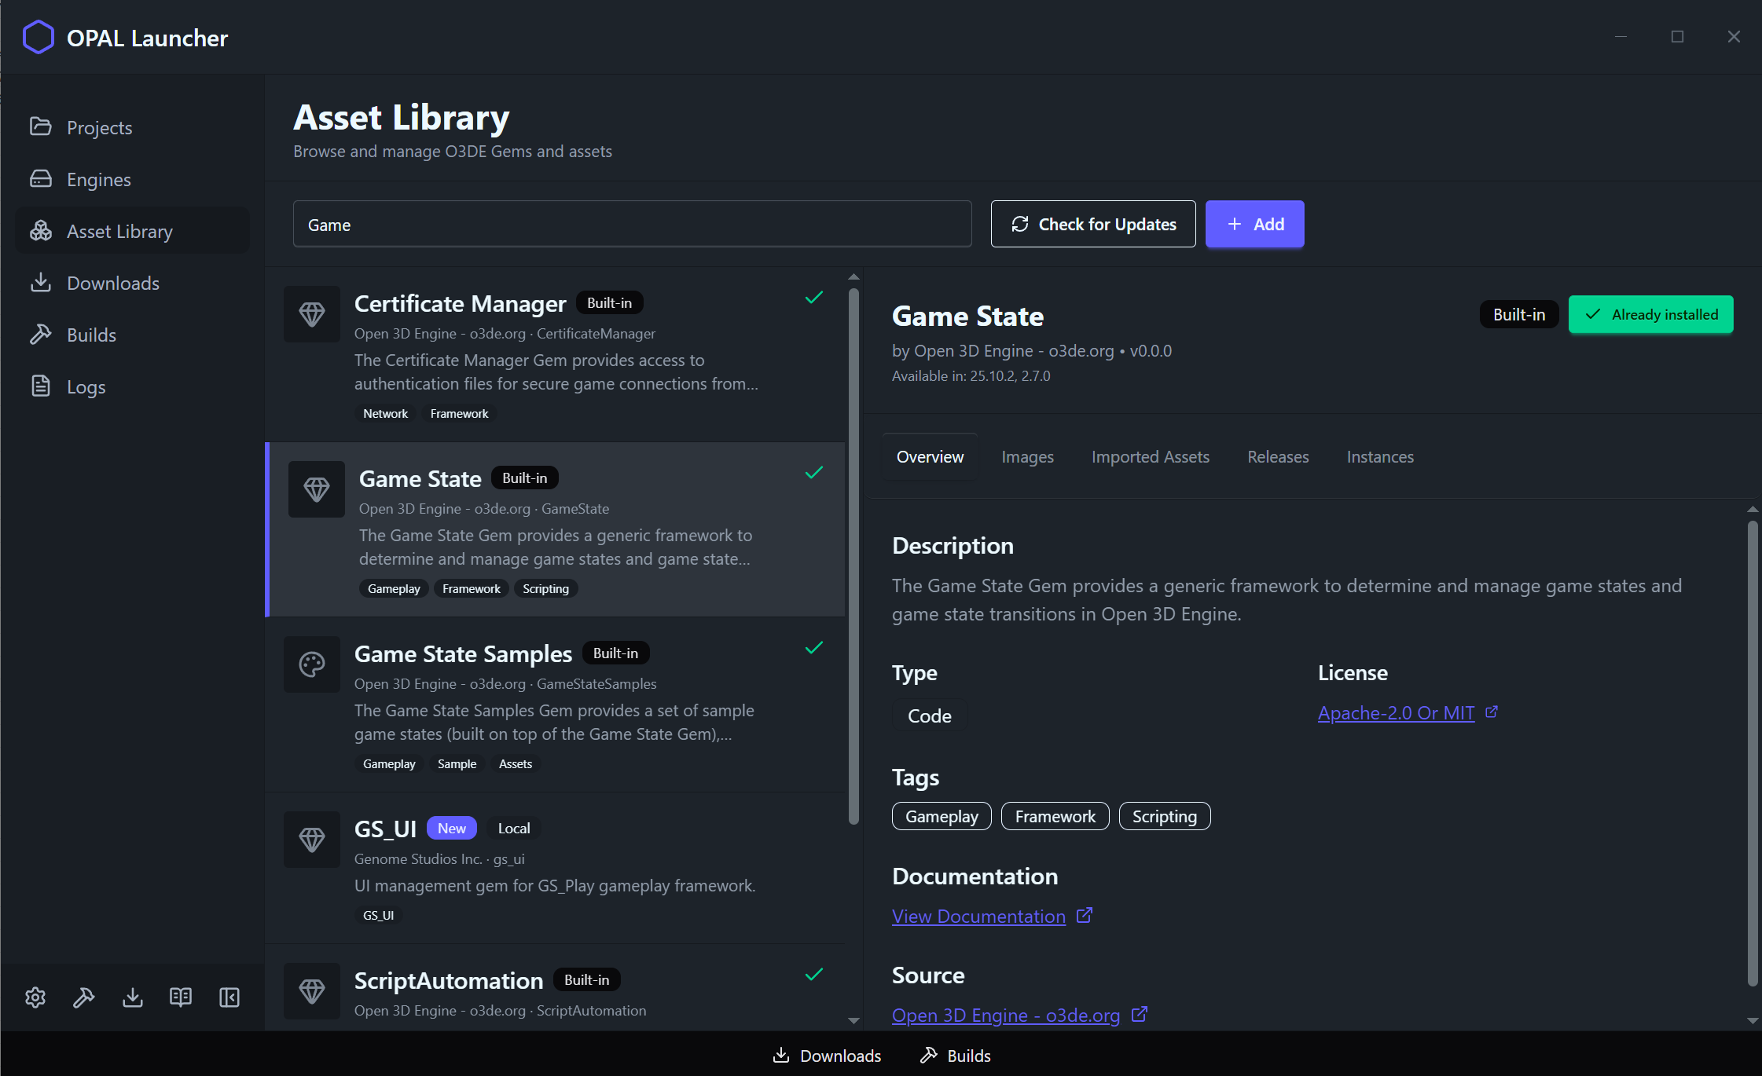Viewport: 1762px width, 1076px height.
Task: Open Projects via its folder icon
Action: point(41,126)
